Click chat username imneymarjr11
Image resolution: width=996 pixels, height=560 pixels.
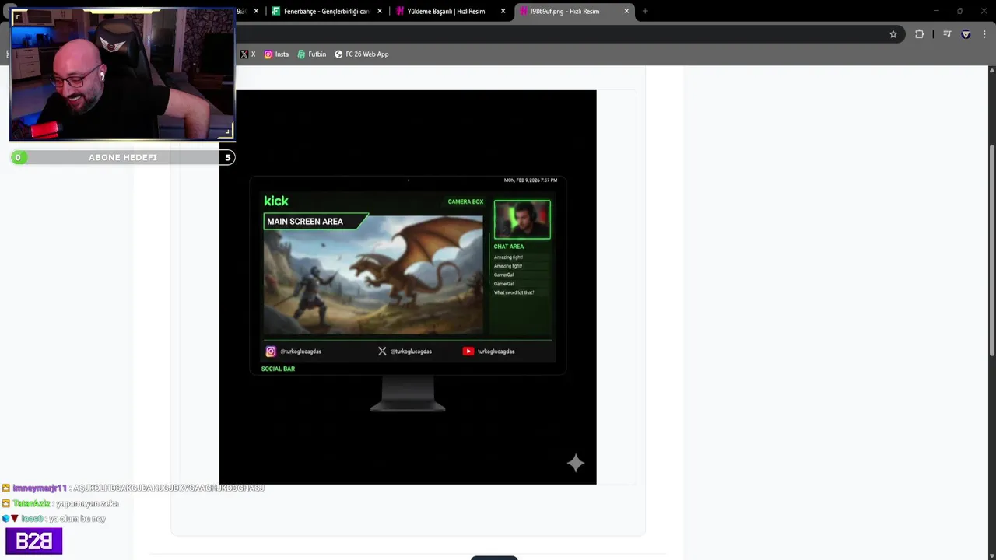40,488
